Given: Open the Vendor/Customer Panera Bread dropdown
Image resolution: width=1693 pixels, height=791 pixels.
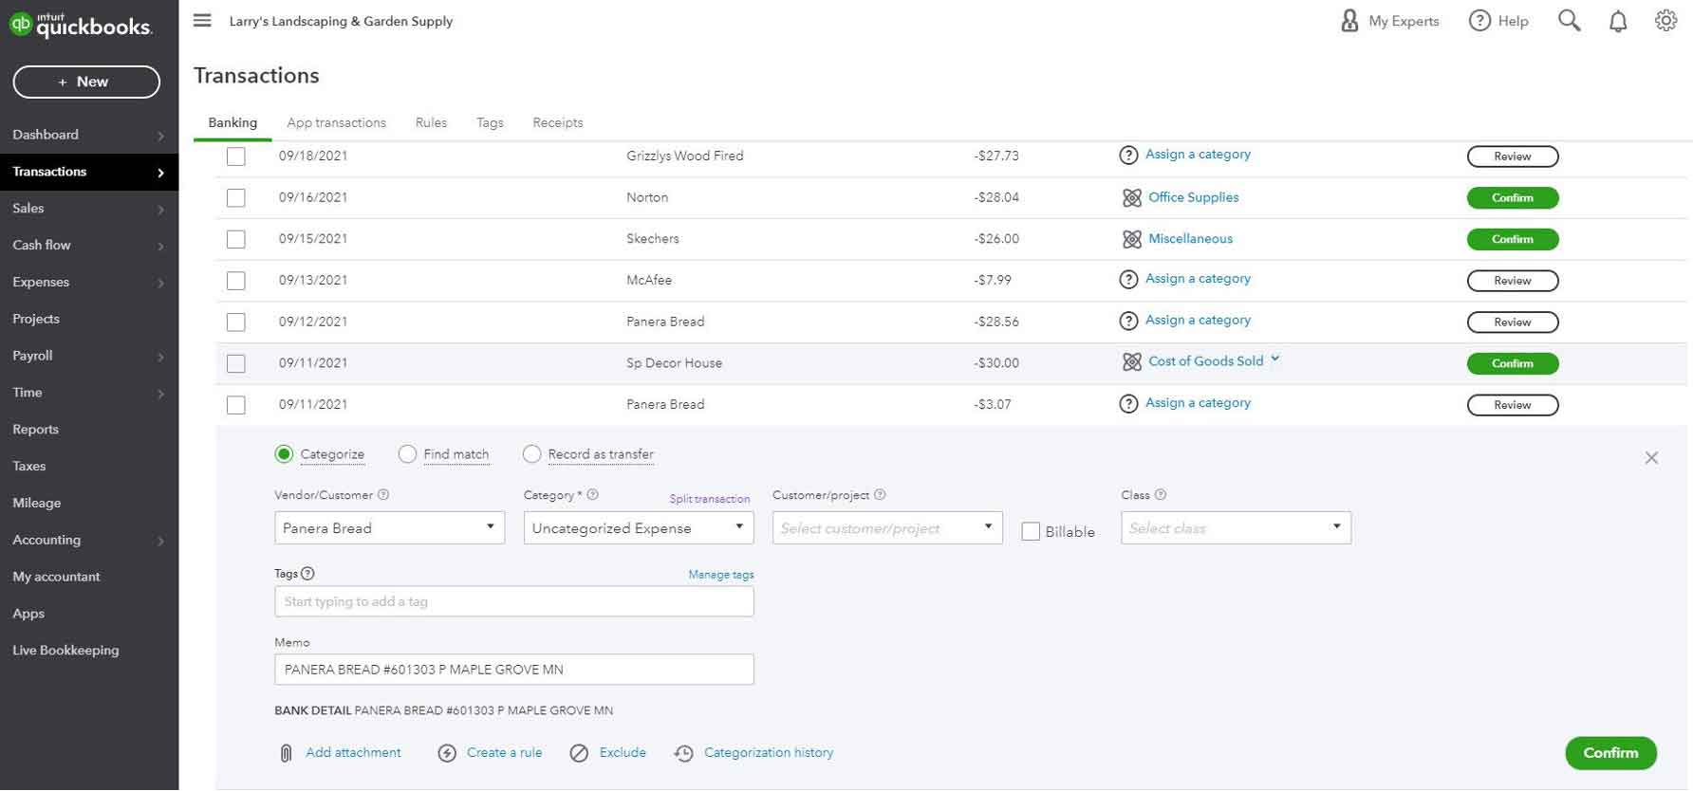Looking at the screenshot, I should (x=389, y=528).
